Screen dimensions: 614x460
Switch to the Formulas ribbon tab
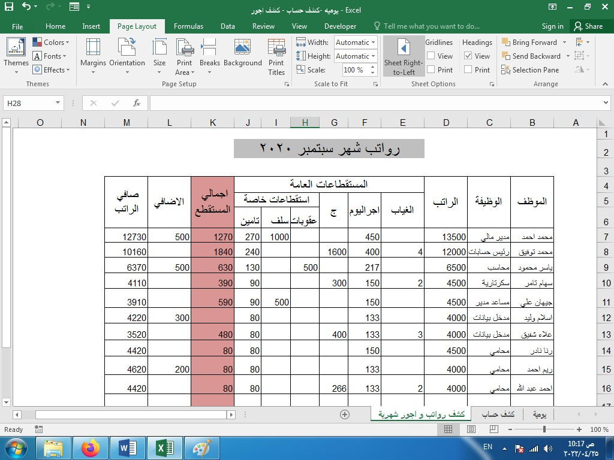188,26
